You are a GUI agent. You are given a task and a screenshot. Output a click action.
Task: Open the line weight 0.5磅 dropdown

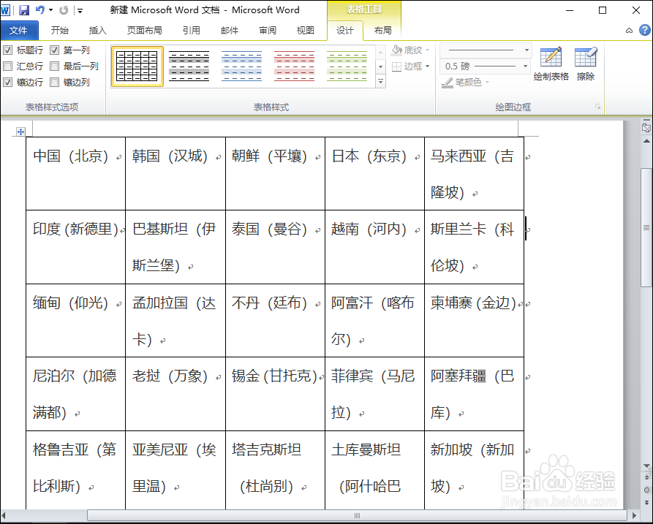[525, 66]
